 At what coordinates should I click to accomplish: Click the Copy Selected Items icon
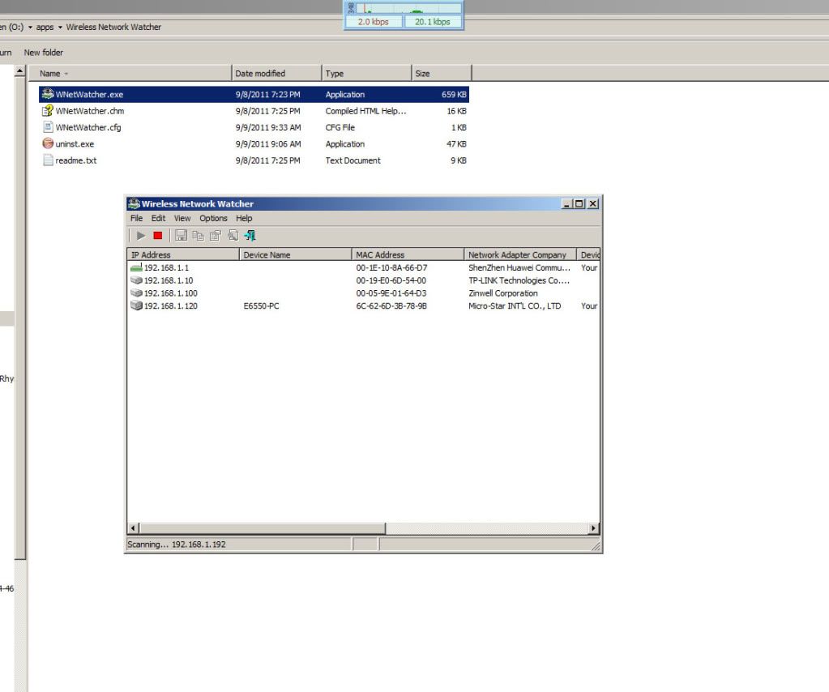198,236
